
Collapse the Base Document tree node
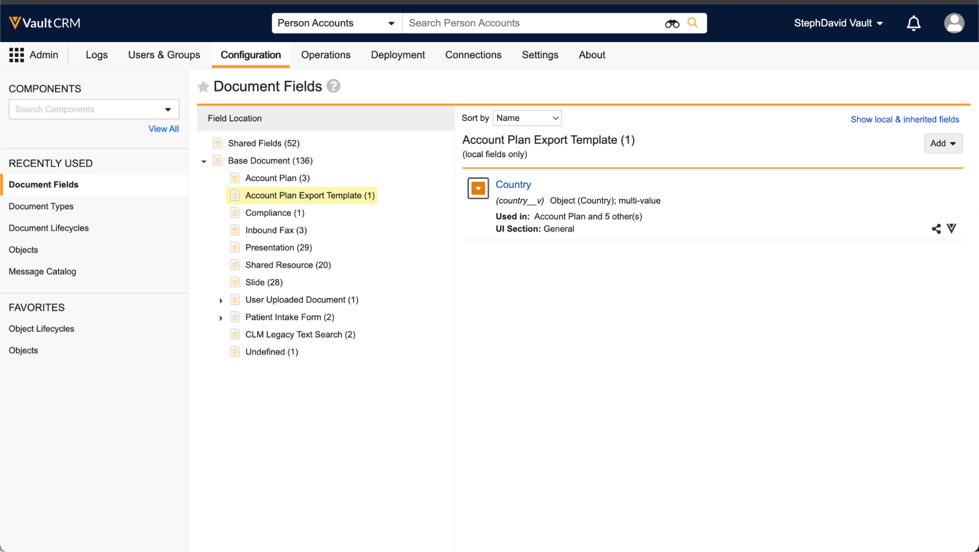point(204,161)
